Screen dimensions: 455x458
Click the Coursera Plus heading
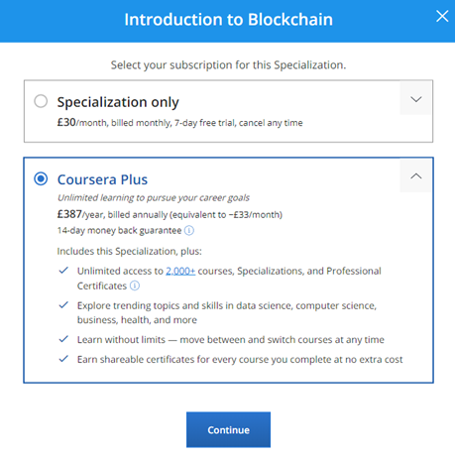pos(102,179)
